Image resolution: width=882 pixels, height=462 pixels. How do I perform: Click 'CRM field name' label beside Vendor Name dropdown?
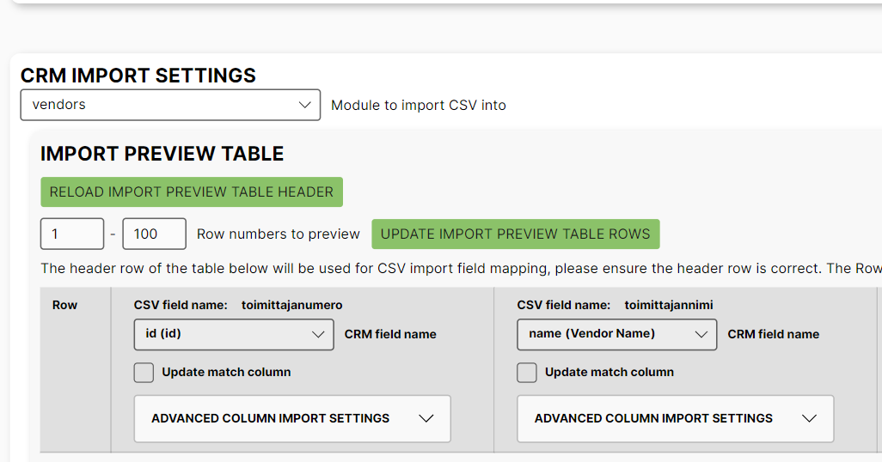point(774,334)
